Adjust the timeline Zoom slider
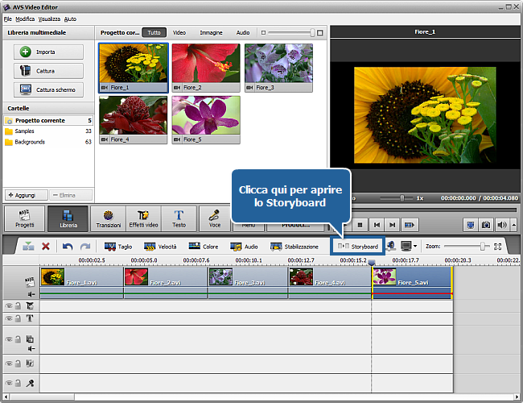 [x=483, y=247]
